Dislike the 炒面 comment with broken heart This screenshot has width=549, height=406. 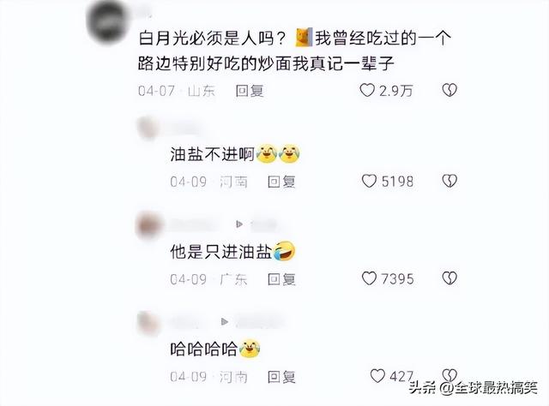click(449, 90)
